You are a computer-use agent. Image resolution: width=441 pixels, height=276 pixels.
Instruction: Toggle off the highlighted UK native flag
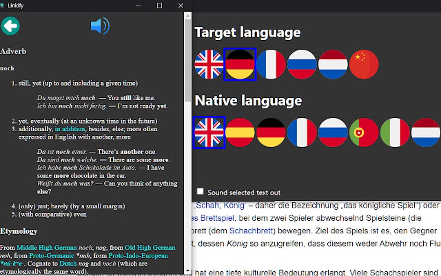click(x=209, y=133)
